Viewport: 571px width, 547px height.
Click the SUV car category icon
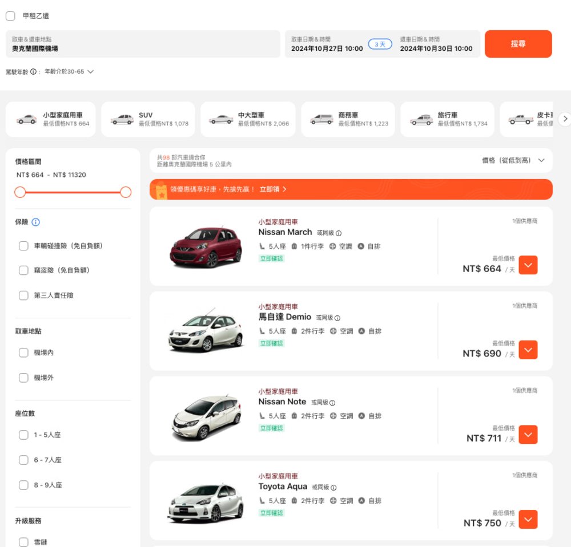pyautogui.click(x=122, y=120)
